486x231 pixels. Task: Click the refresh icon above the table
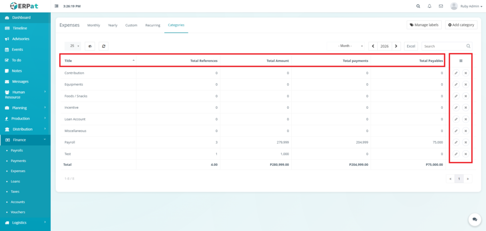103,46
